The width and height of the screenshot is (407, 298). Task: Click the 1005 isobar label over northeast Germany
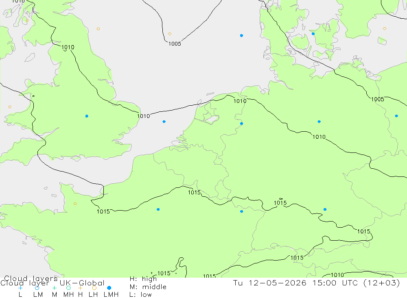(x=377, y=99)
